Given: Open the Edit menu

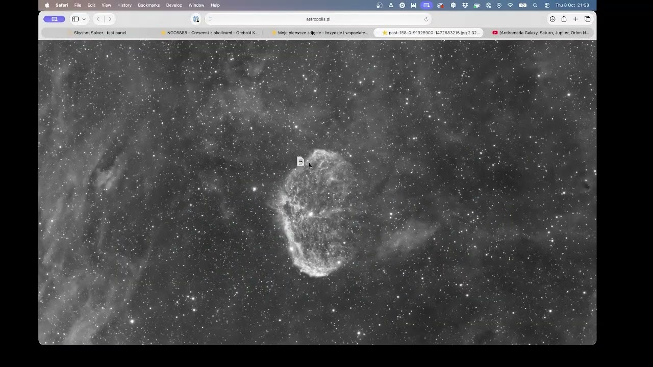Looking at the screenshot, I should [91, 5].
